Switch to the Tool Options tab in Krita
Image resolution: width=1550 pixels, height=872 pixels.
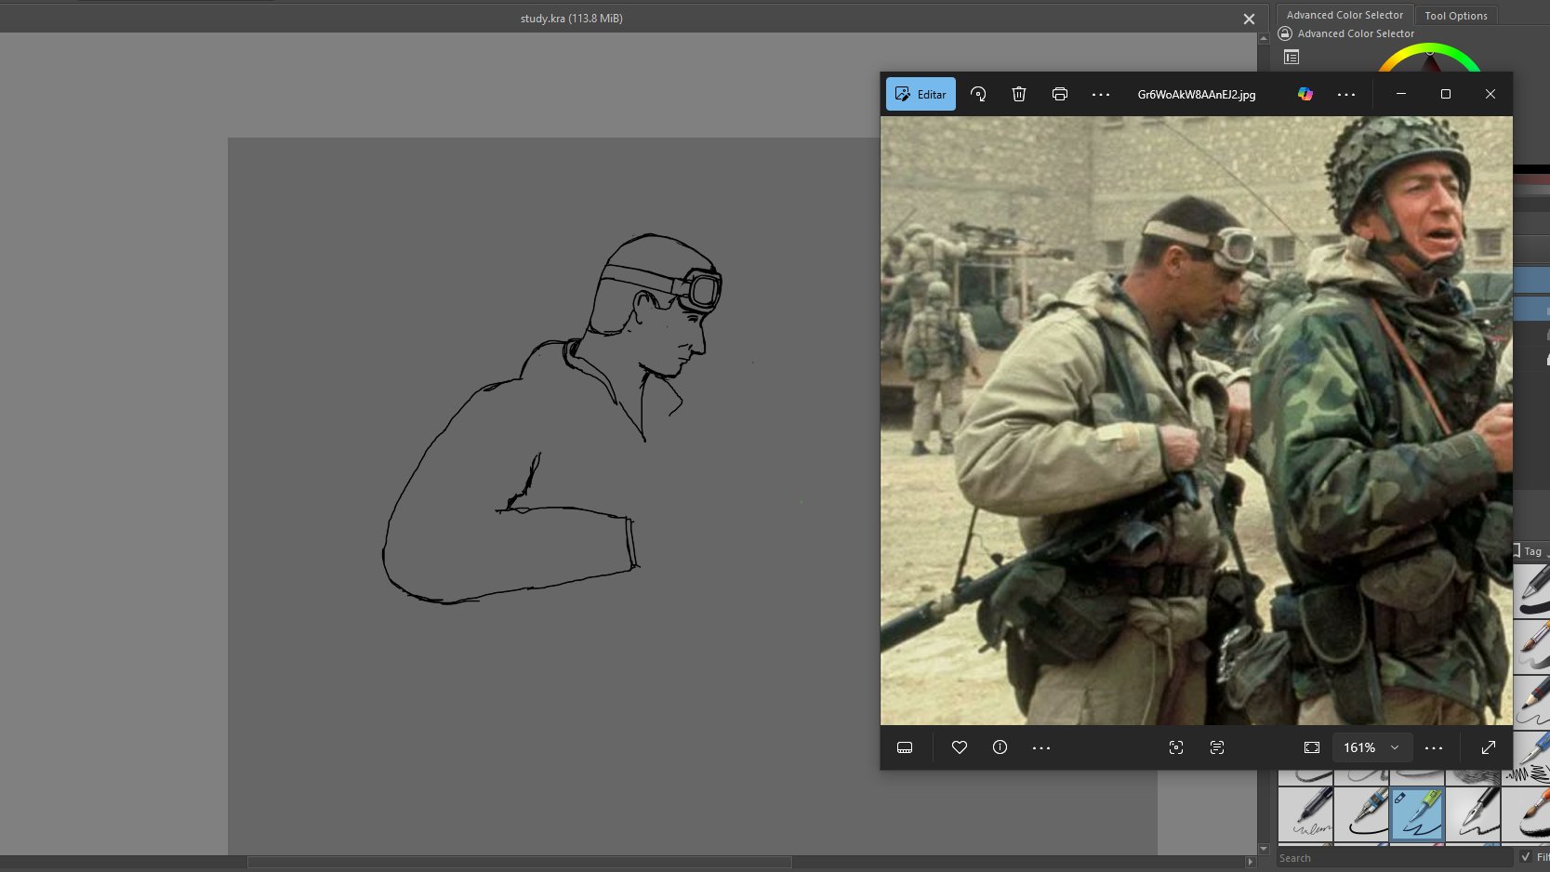click(x=1456, y=16)
